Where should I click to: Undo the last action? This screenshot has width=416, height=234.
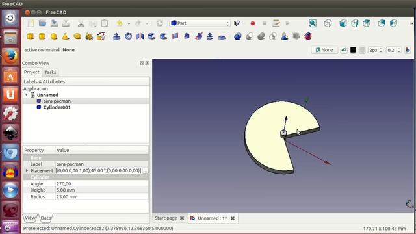(120, 23)
